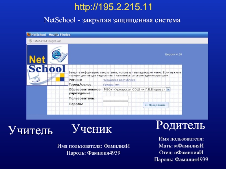Click the Родитель label
226x169 pixels.
click(180, 125)
